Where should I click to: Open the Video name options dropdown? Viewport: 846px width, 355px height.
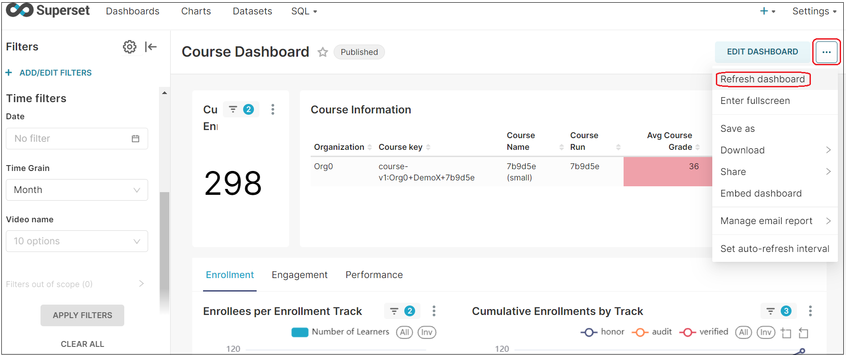pos(77,241)
